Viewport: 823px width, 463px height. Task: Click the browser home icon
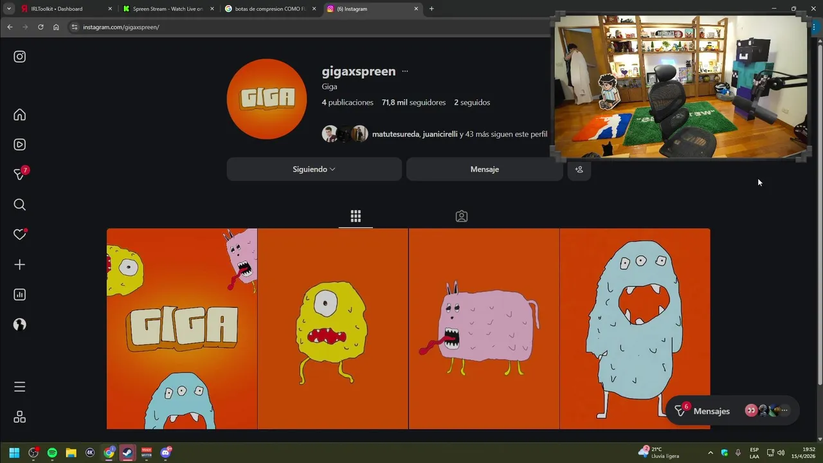56,27
